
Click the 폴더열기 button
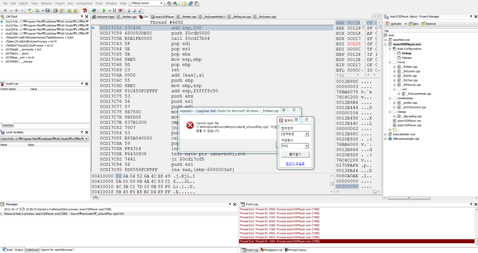coord(295,154)
